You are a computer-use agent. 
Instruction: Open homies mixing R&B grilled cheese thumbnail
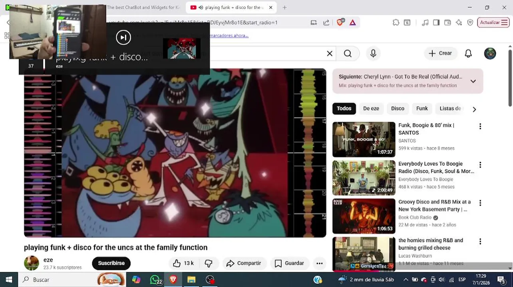point(364,254)
